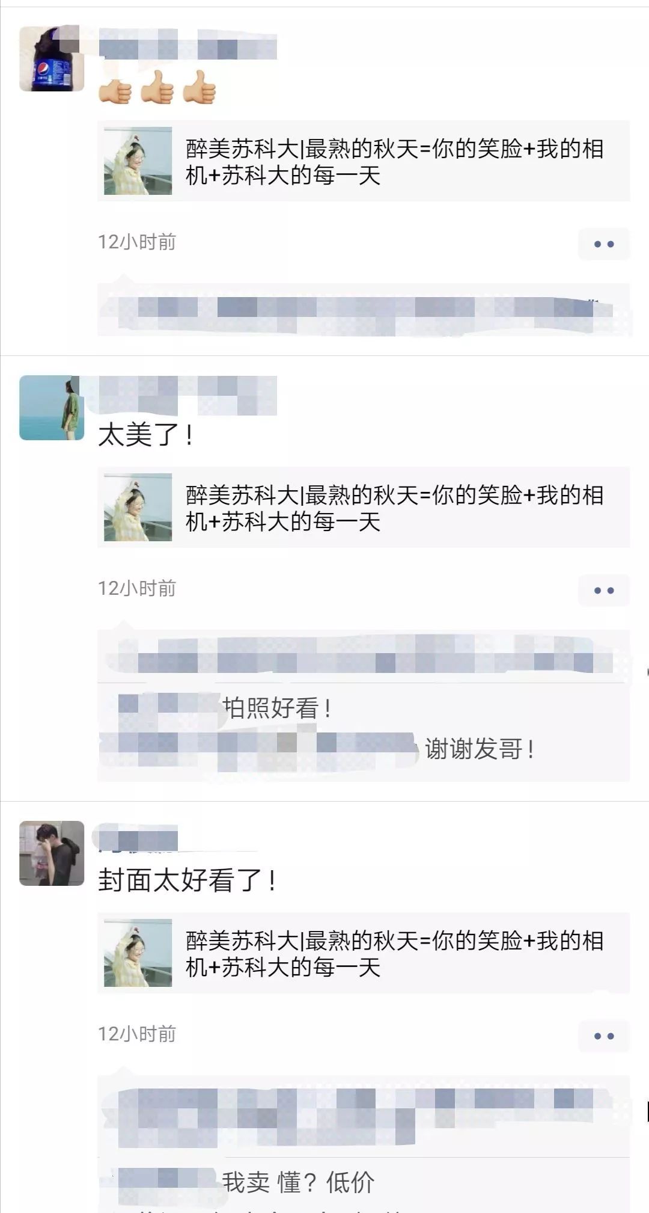Open article link title in first post
649x1213 pixels.
tap(394, 162)
